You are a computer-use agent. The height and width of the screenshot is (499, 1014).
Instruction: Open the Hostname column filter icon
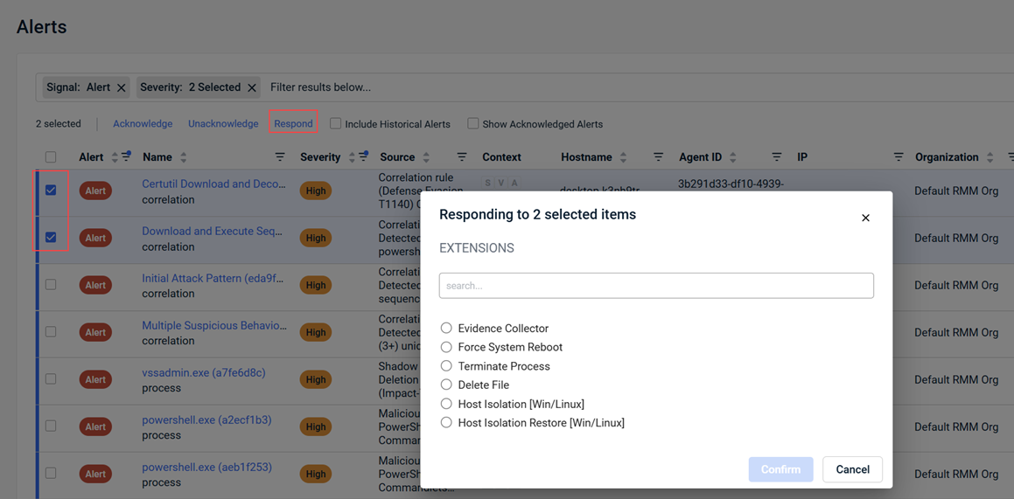(658, 157)
